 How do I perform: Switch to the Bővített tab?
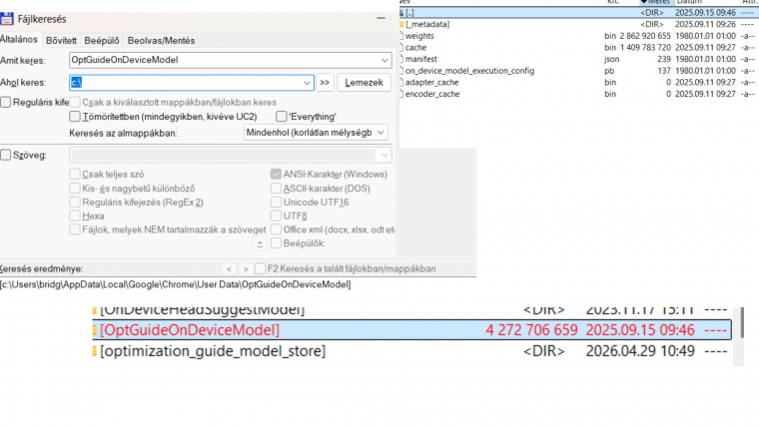click(x=61, y=41)
